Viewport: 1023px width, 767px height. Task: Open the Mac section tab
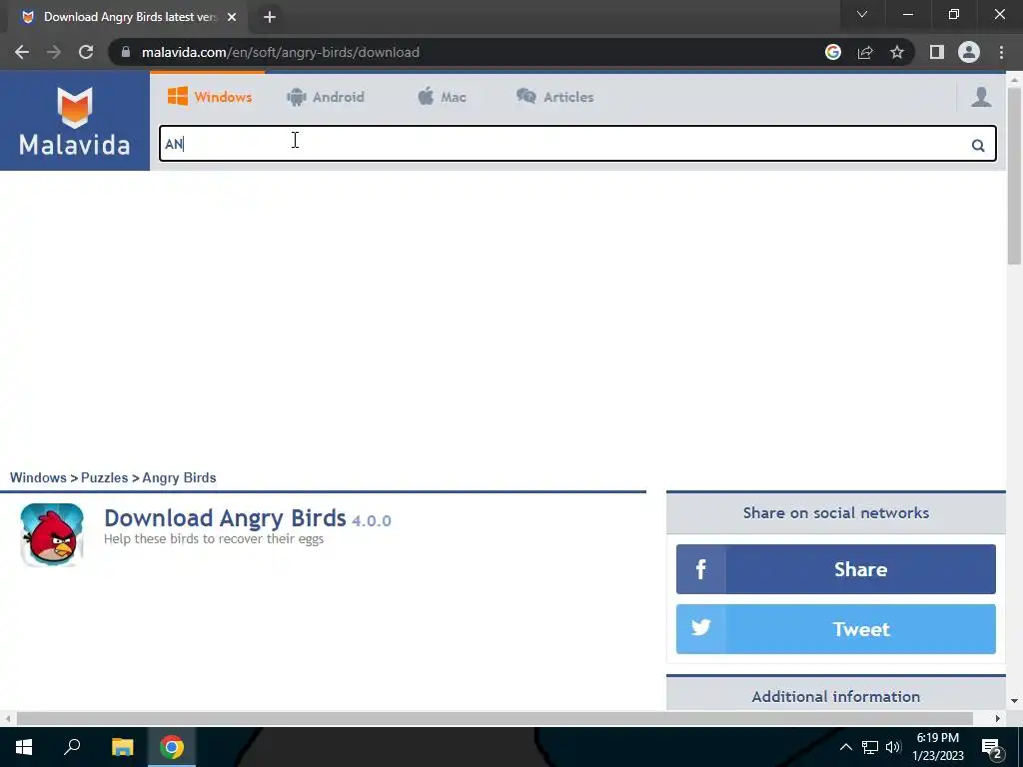point(442,97)
